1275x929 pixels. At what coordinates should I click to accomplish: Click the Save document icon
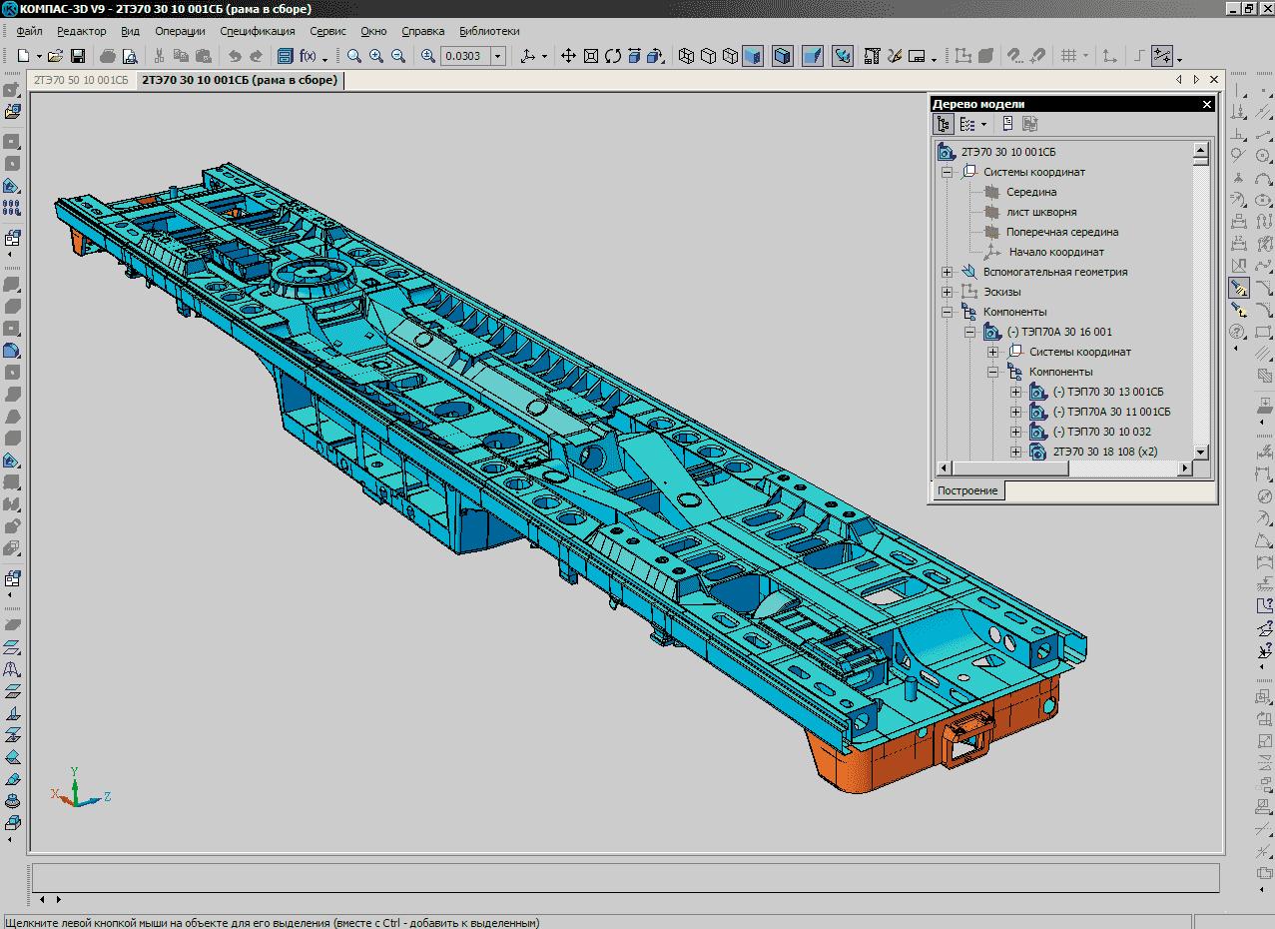(x=78, y=57)
